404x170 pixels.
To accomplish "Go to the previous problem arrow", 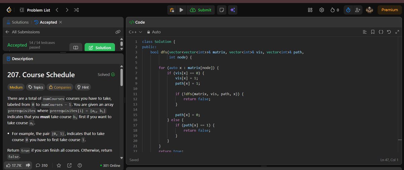I will (x=57, y=10).
